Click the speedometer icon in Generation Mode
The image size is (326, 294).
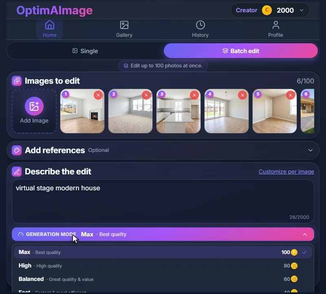point(21,234)
